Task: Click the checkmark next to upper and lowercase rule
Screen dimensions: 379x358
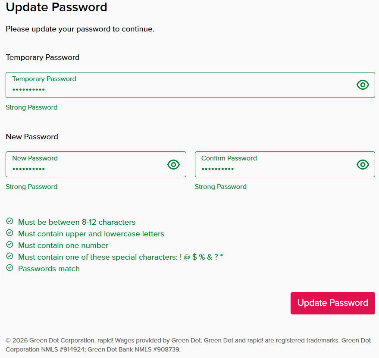Action: click(x=9, y=233)
